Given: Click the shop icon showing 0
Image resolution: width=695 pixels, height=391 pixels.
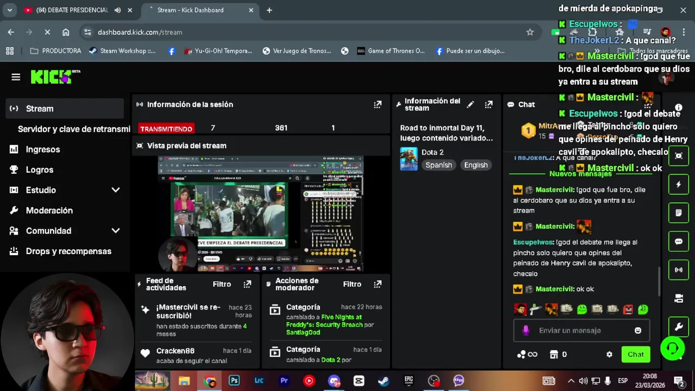Looking at the screenshot, I should pyautogui.click(x=558, y=354).
